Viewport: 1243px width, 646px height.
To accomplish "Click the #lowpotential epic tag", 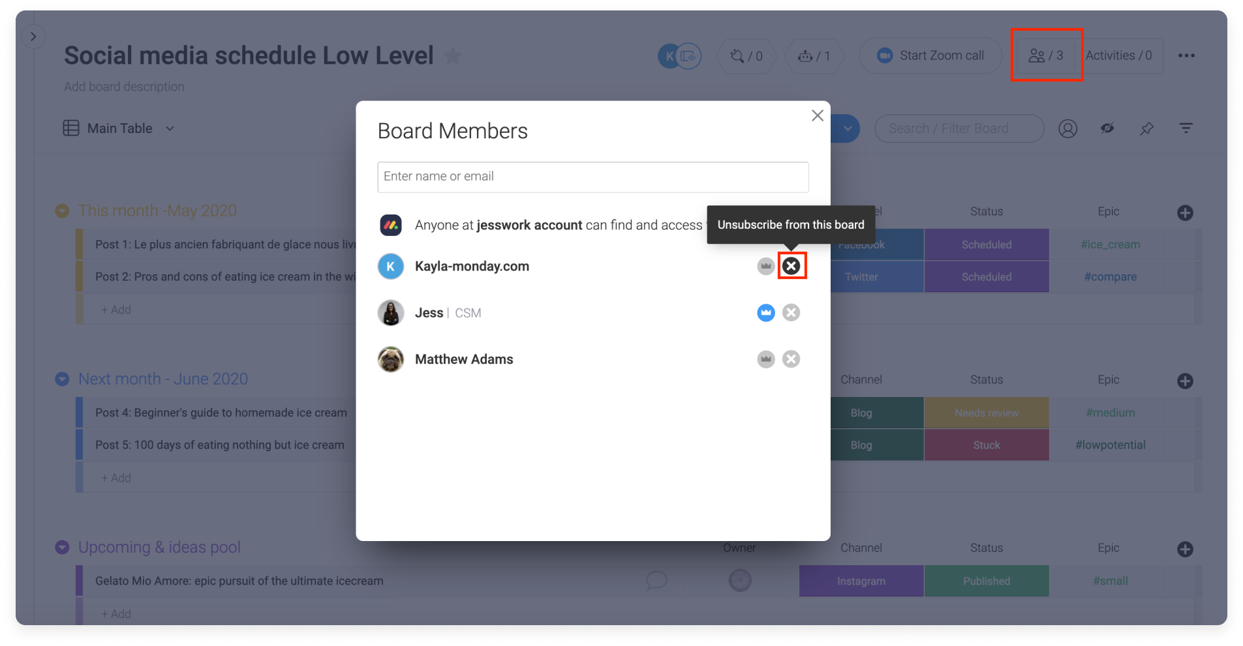I will (x=1110, y=445).
